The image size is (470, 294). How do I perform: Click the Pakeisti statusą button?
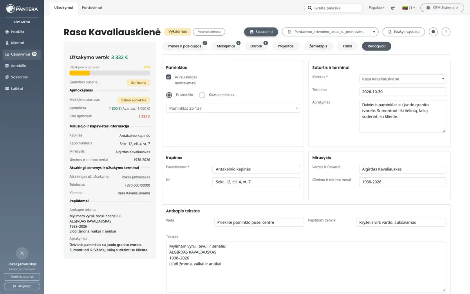pos(209,32)
